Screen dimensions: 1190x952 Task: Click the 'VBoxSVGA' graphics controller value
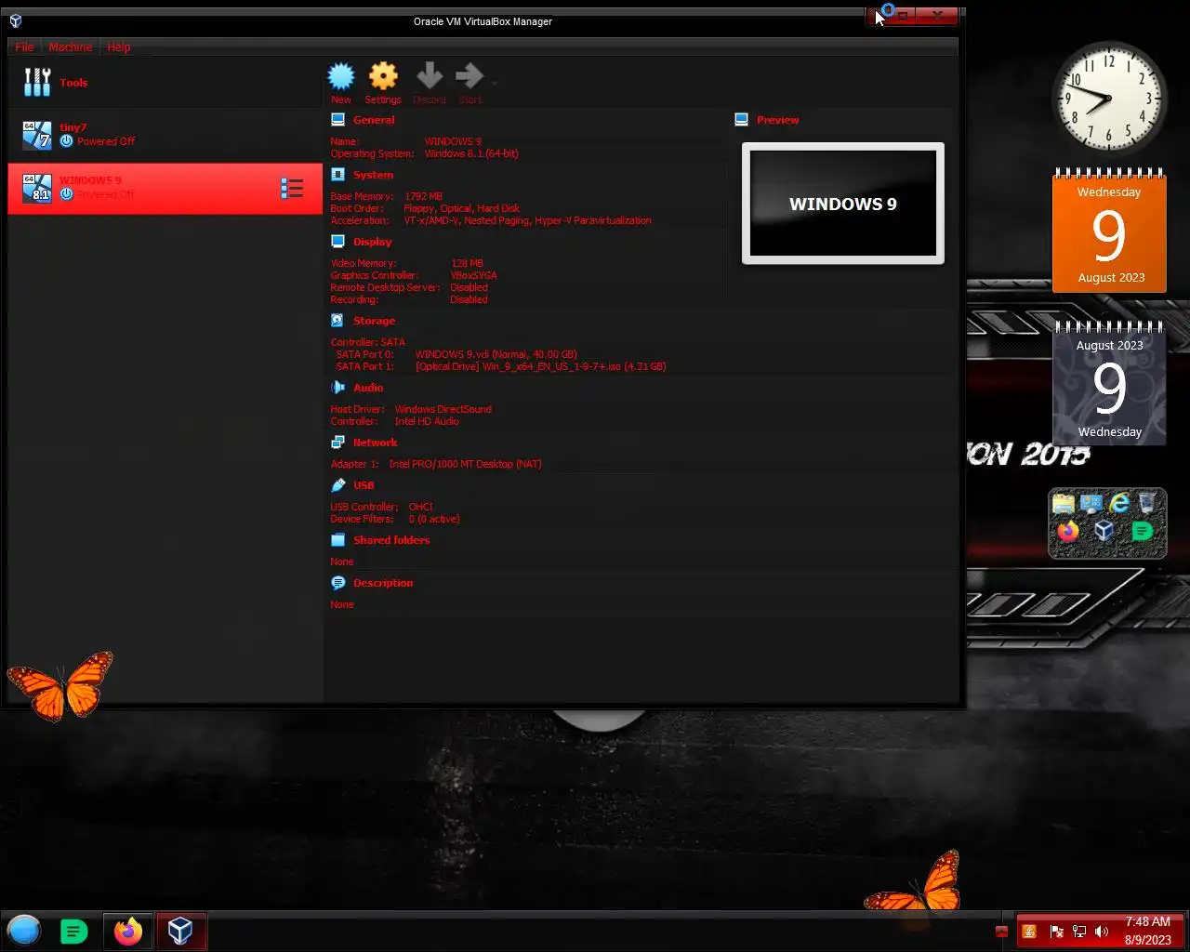[x=474, y=275]
